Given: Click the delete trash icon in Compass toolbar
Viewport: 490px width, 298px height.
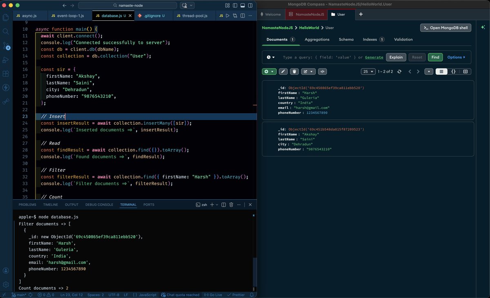Looking at the screenshot, I should coord(294,71).
